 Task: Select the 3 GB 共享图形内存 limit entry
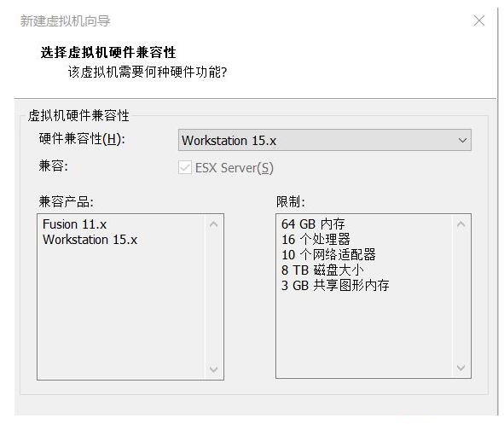coord(335,286)
